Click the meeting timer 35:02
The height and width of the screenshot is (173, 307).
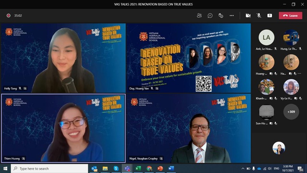tap(18, 15)
